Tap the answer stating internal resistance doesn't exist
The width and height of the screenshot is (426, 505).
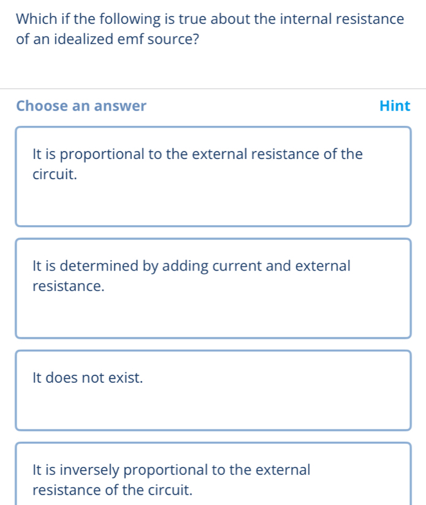tap(213, 389)
